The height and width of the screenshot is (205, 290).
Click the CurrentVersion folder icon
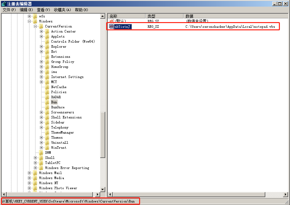click(41, 26)
